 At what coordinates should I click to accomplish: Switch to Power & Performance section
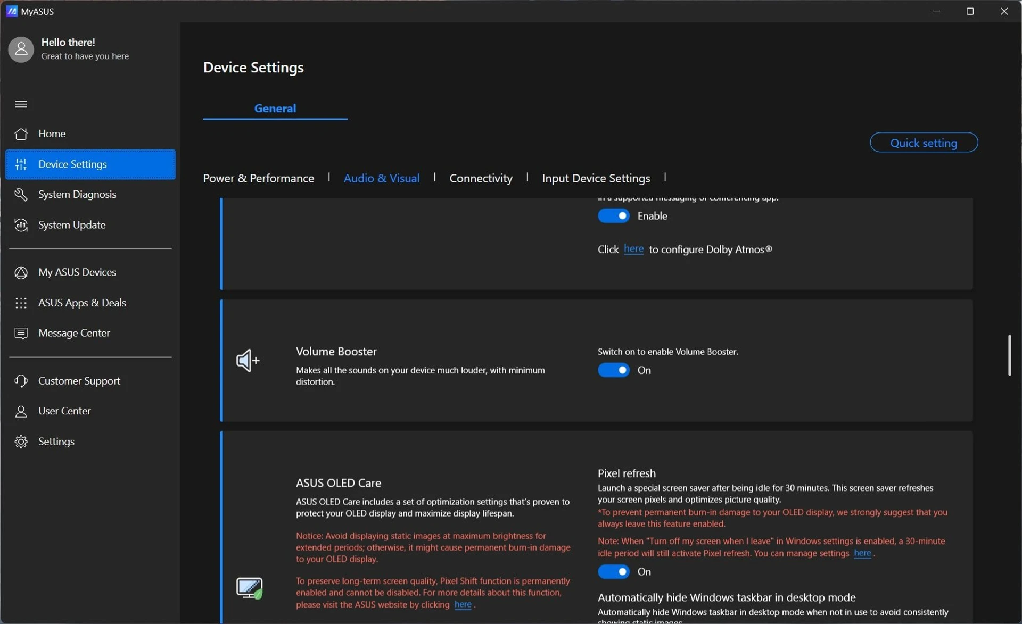[x=258, y=178]
